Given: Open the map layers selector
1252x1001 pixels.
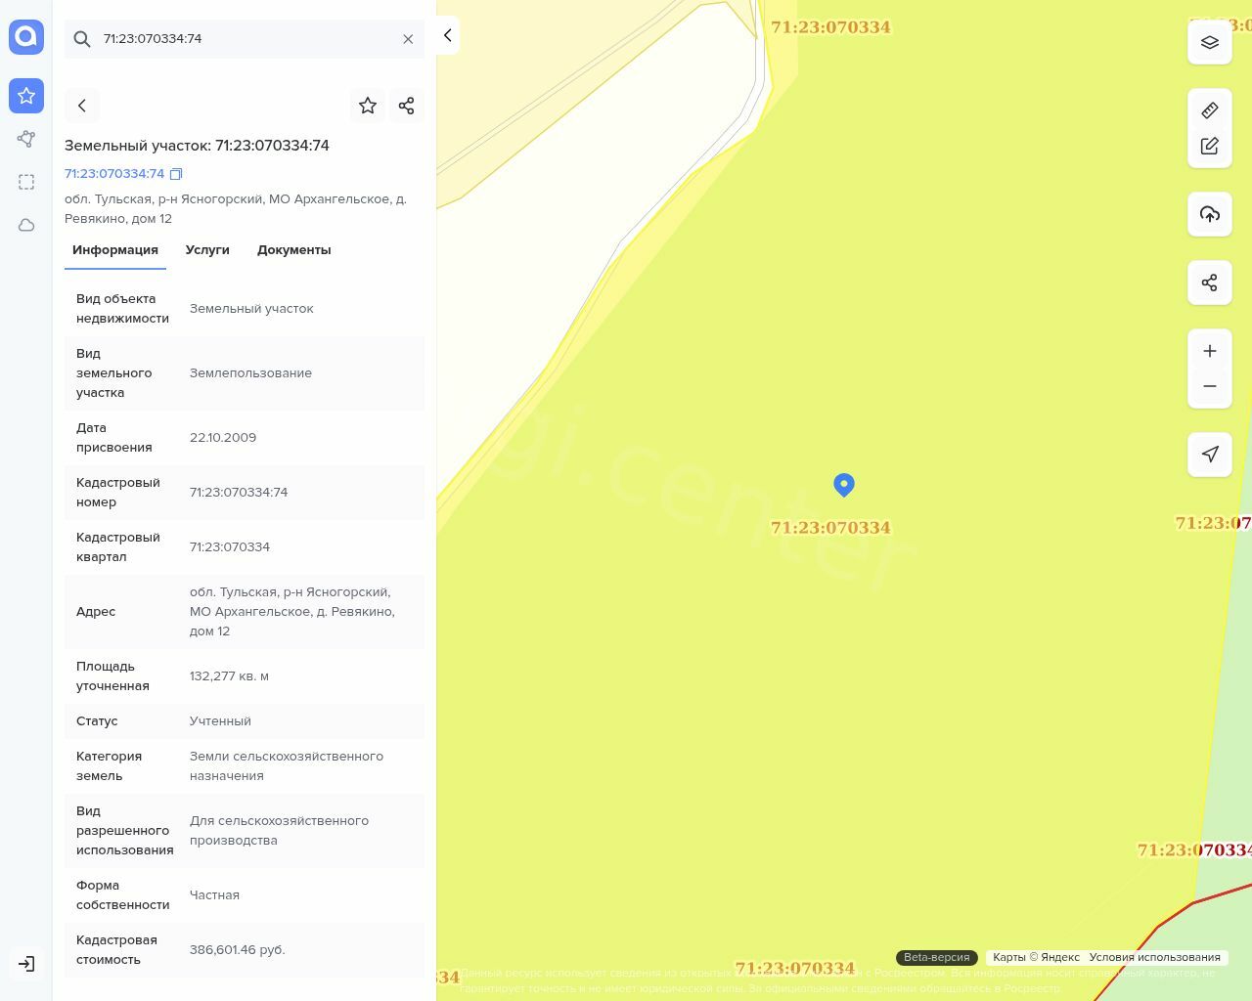Looking at the screenshot, I should (1210, 42).
